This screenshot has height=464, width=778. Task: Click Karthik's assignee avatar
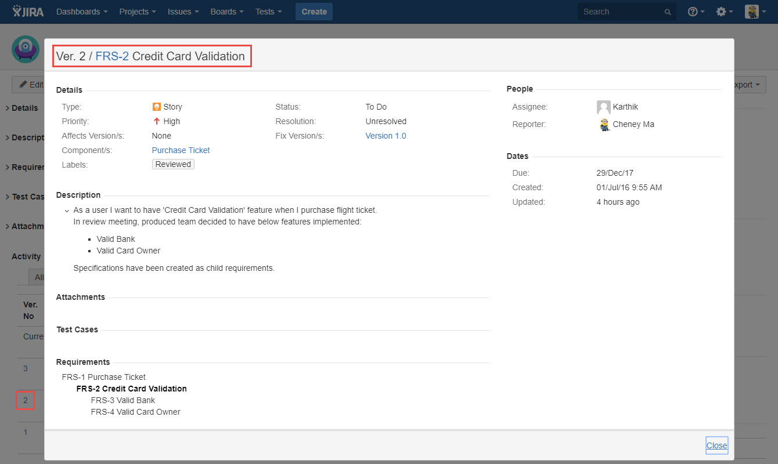[x=603, y=107]
